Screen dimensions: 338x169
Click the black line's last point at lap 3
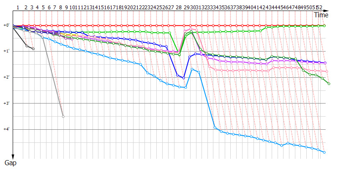pyautogui.click(x=33, y=49)
